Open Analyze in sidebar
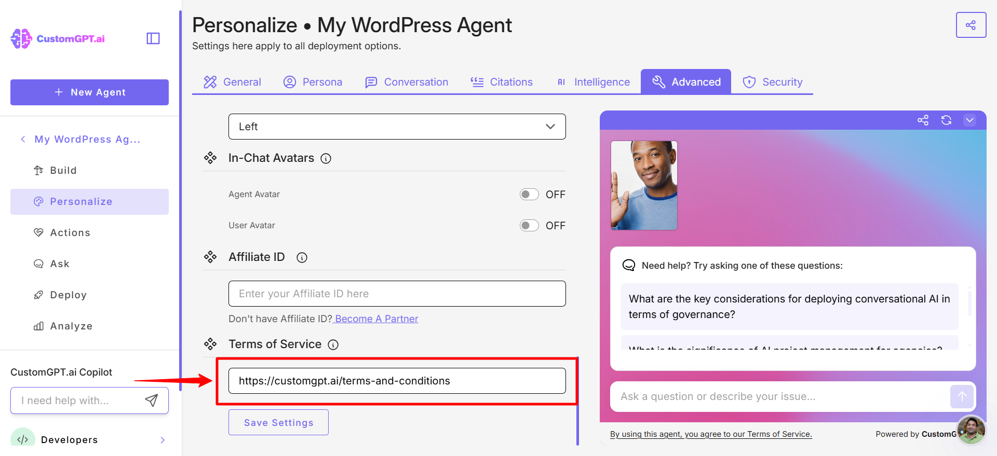 tap(89, 326)
